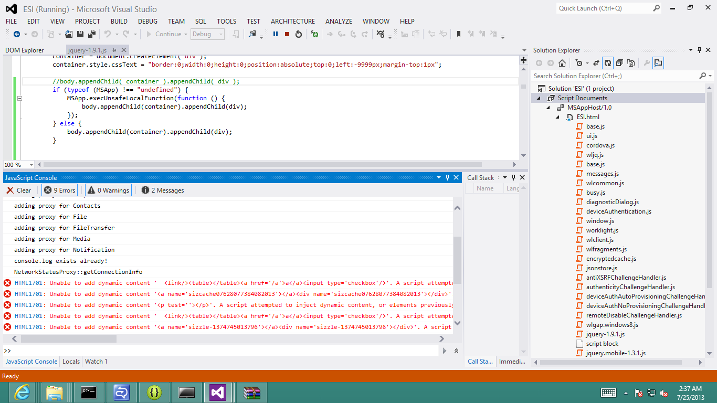Open the DEBUG menu
Screen dimensions: 717x403
[x=147, y=22]
